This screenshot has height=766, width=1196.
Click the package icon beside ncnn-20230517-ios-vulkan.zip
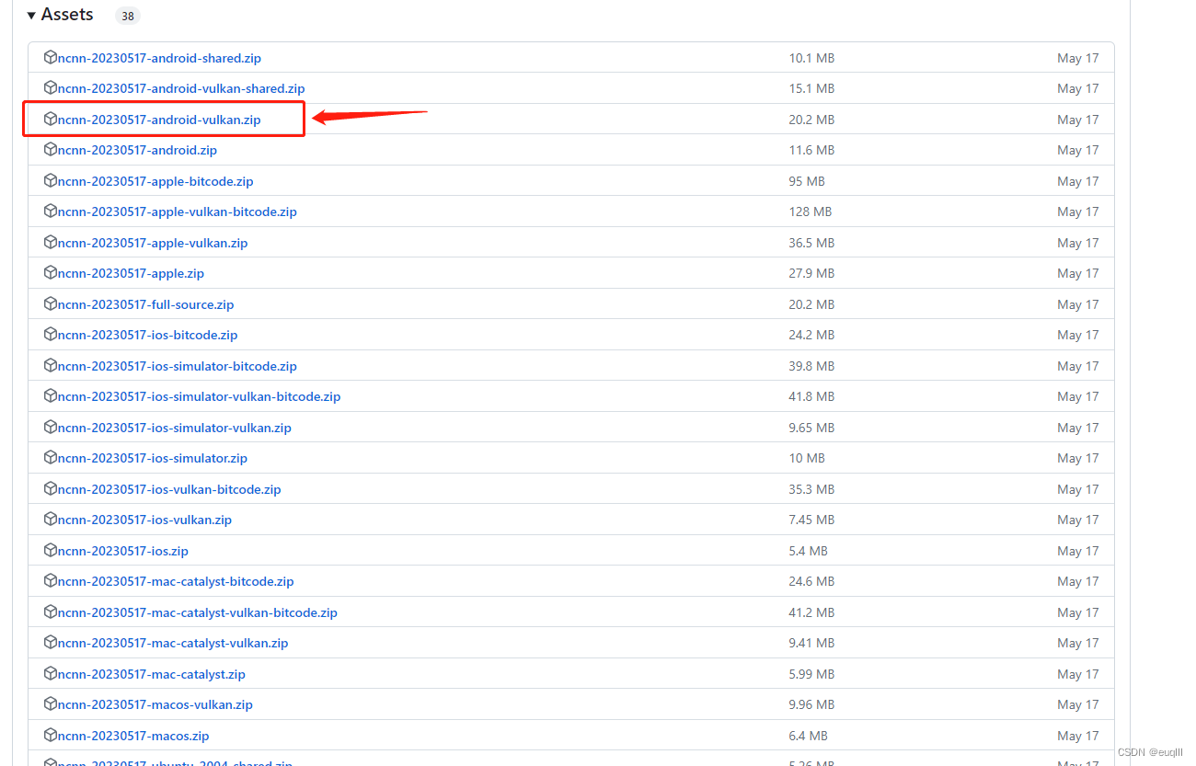(51, 520)
